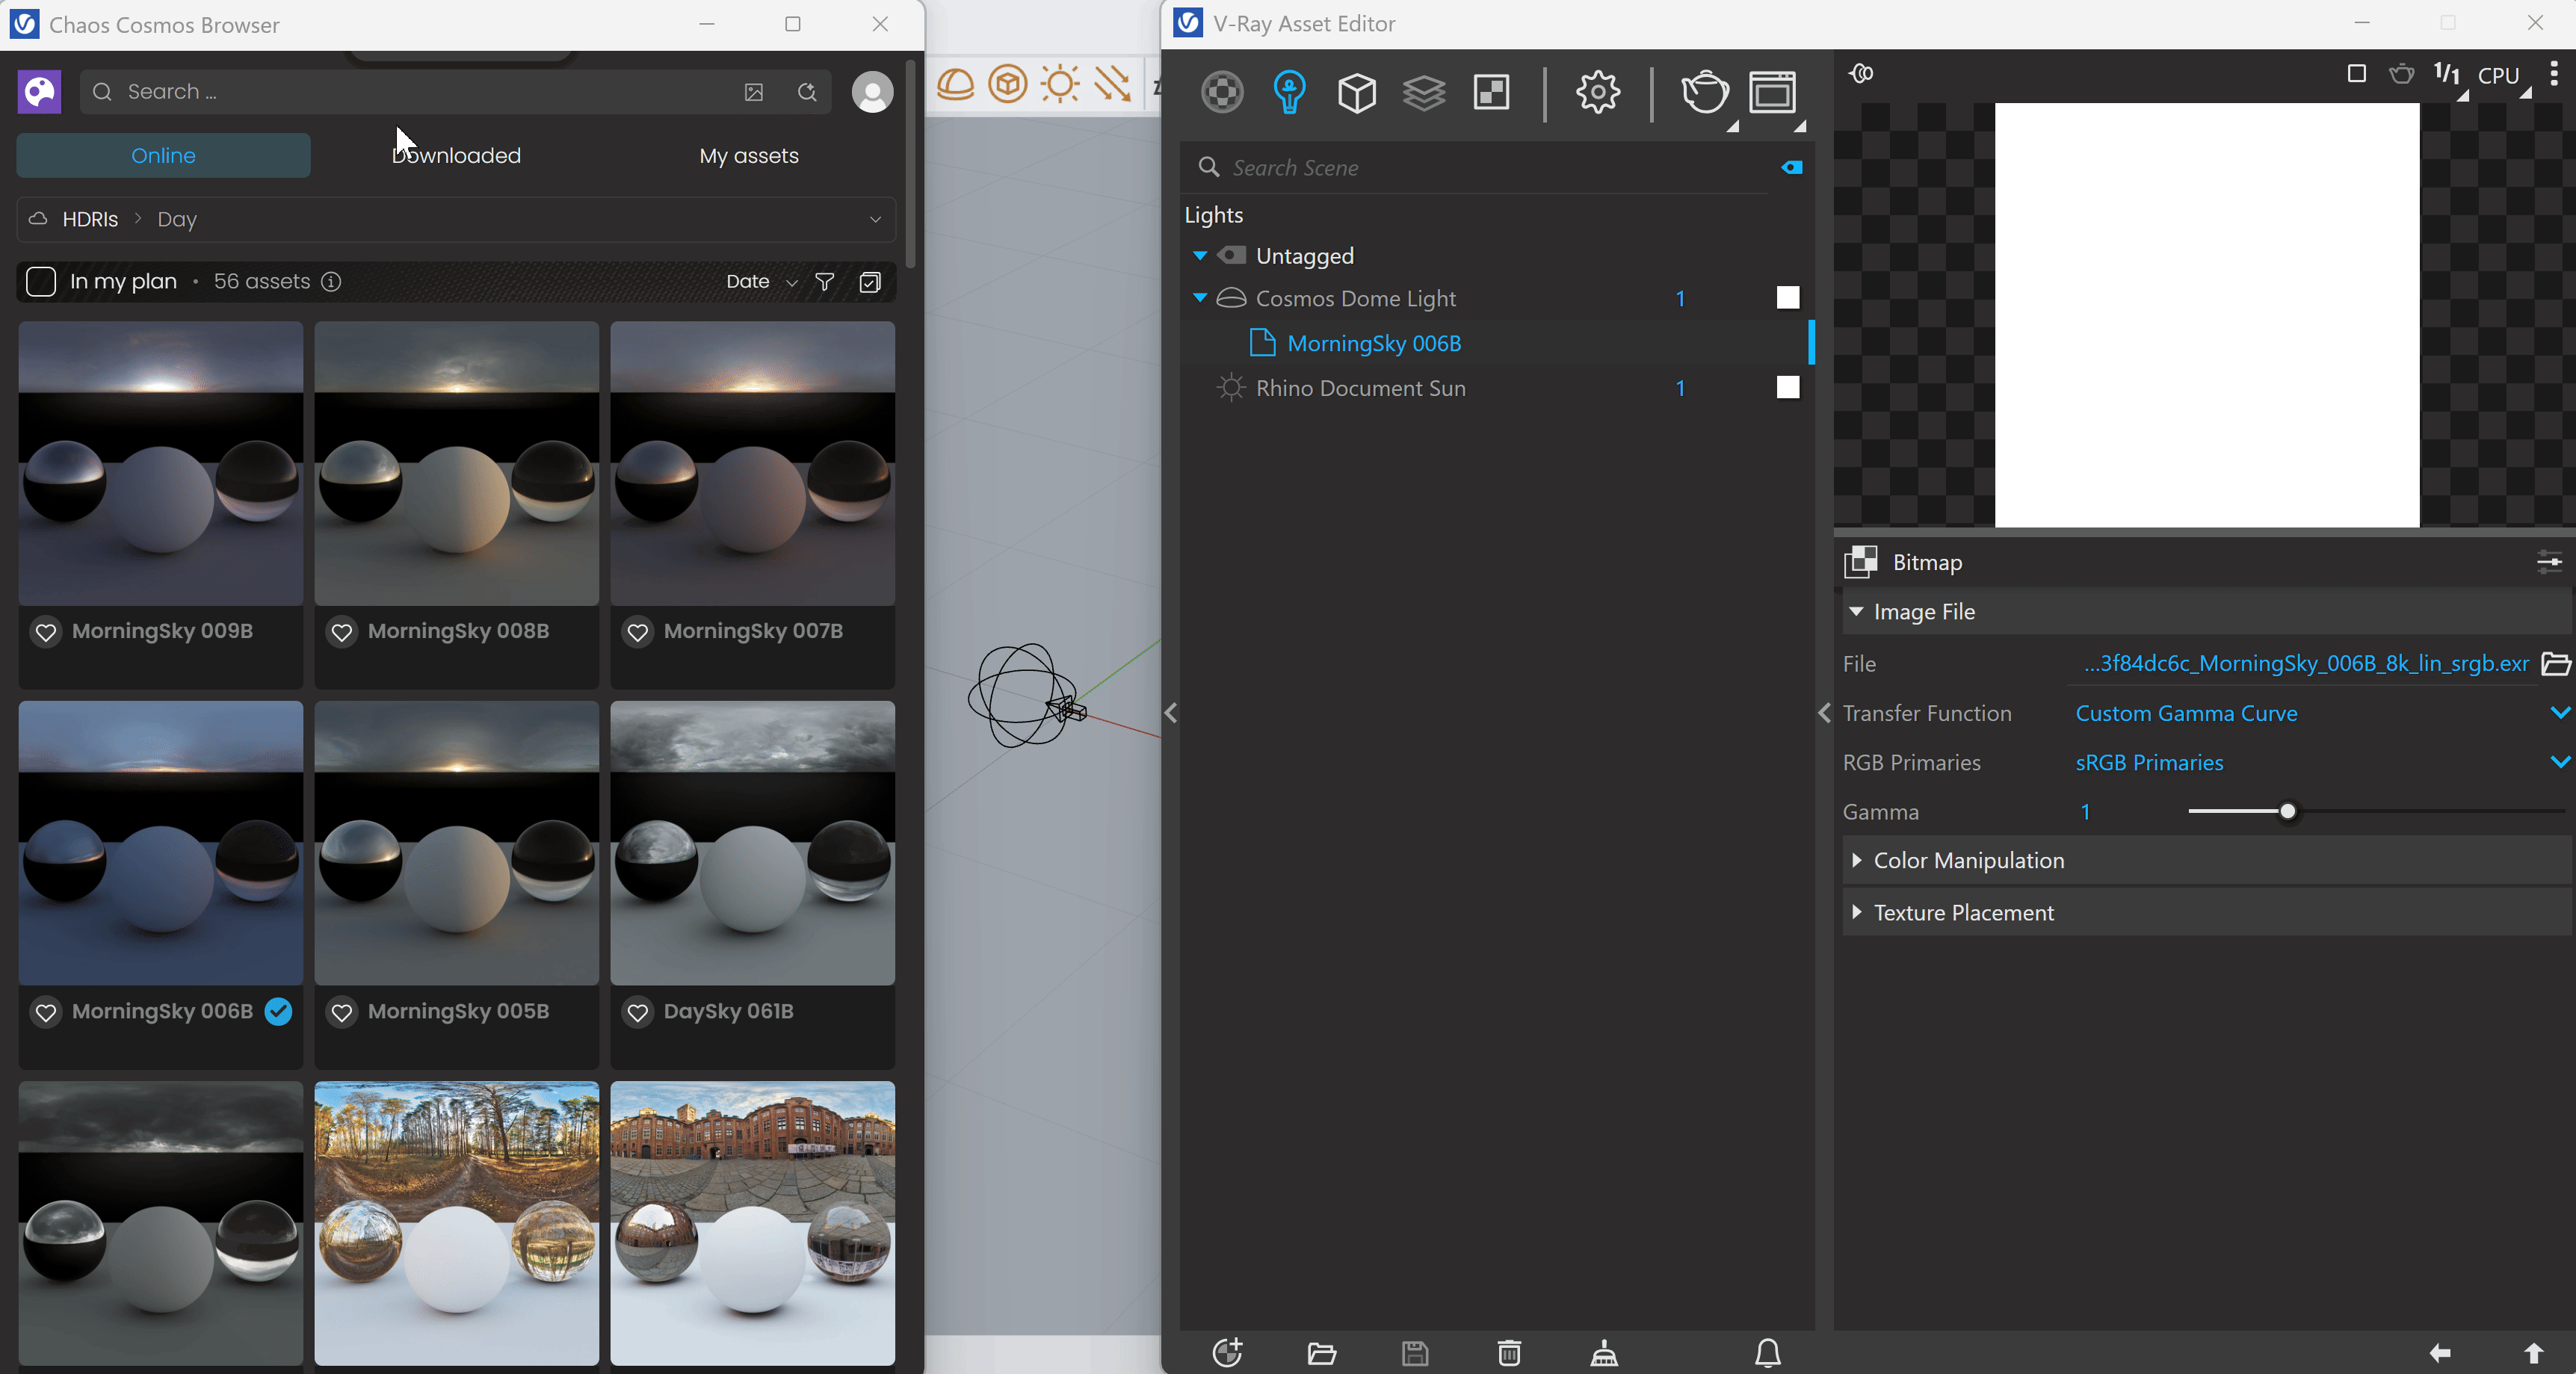The height and width of the screenshot is (1374, 2576).
Task: Toggle Bitmap advanced parameters sliders icon
Action: tap(2549, 562)
